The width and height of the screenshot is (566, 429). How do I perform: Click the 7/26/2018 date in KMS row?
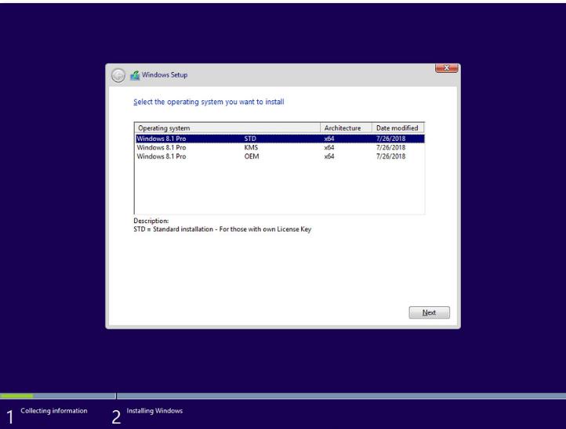[390, 147]
